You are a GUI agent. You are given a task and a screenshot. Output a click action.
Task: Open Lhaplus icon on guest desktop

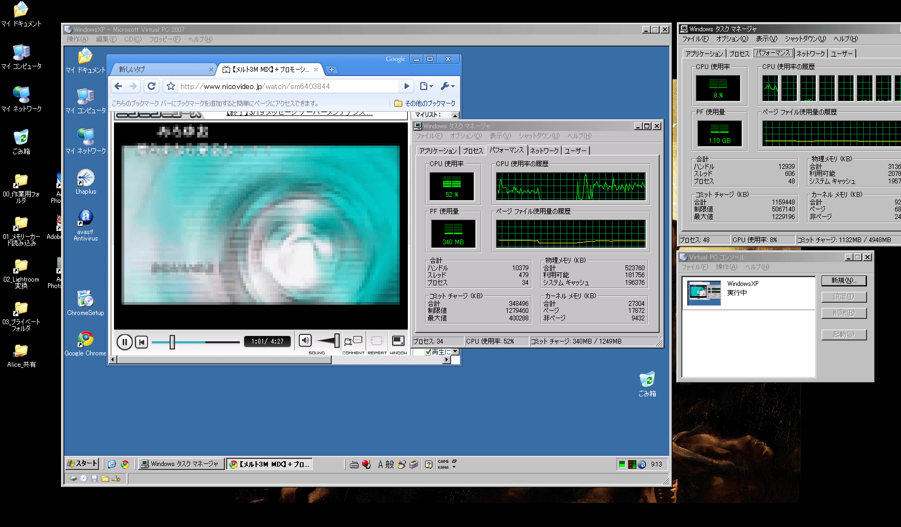85,182
